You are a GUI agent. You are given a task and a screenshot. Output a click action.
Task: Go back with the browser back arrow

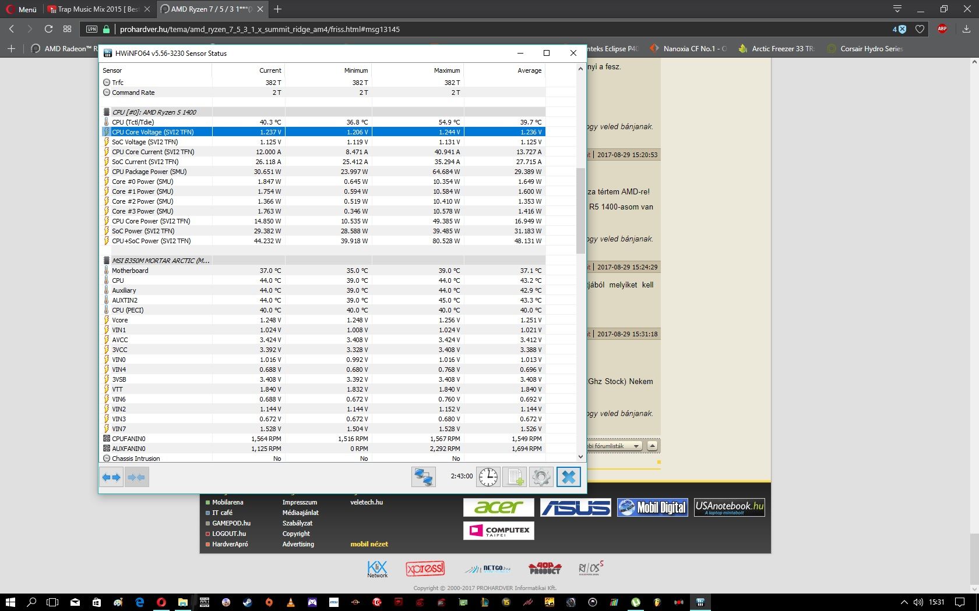click(12, 29)
